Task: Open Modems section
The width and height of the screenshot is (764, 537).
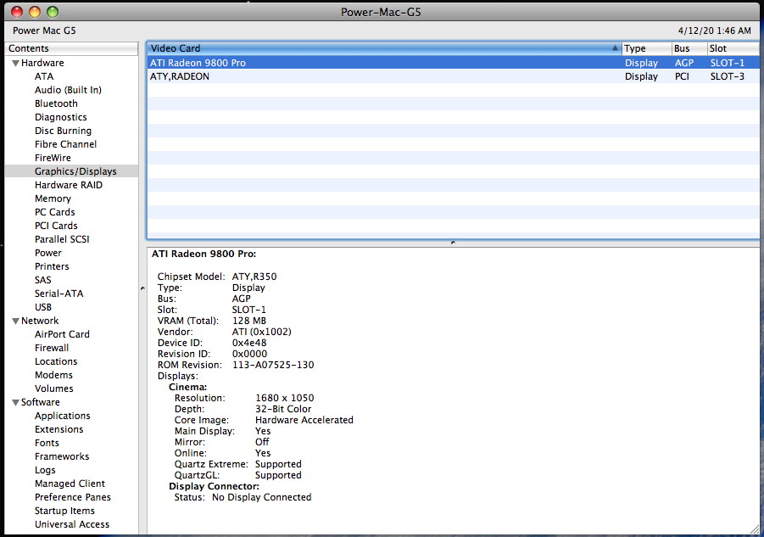Action: tap(53, 375)
